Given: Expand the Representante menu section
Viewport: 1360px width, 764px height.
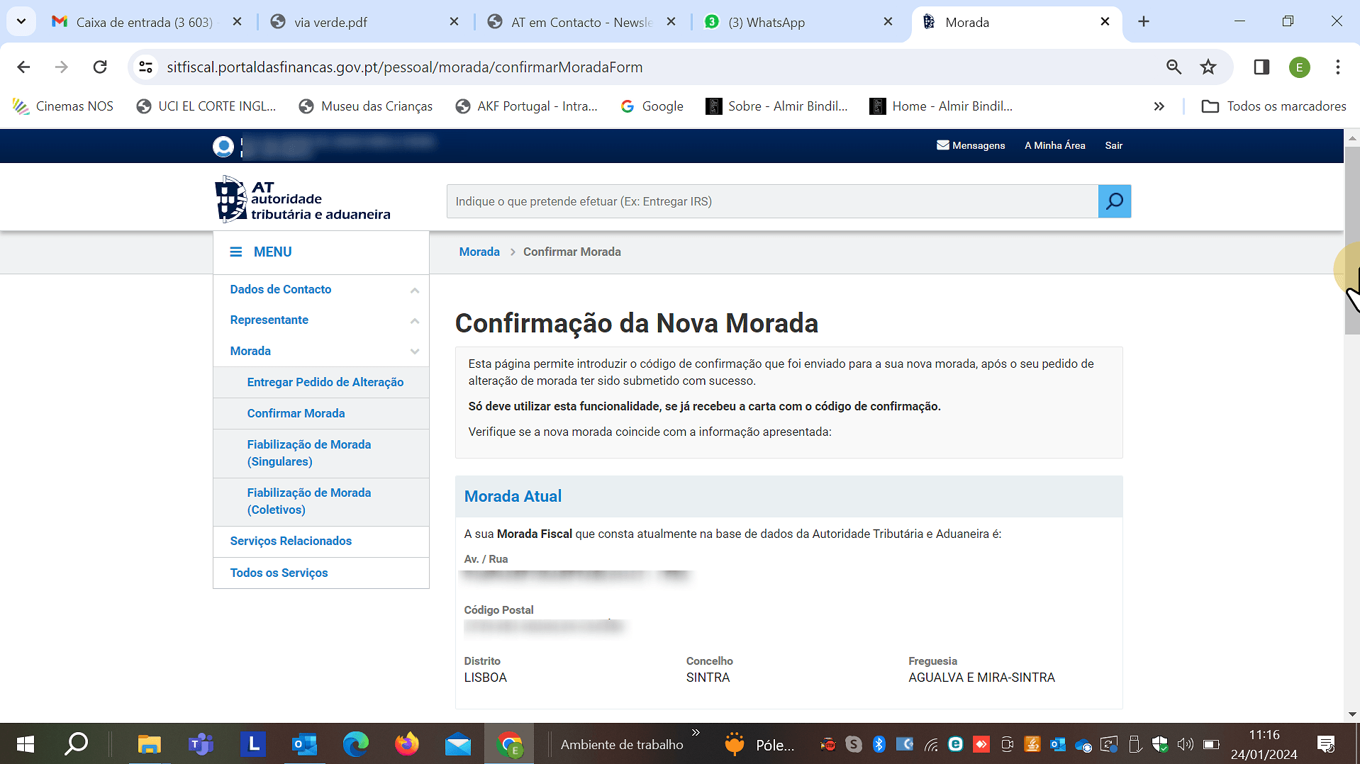Looking at the screenshot, I should click(x=414, y=320).
